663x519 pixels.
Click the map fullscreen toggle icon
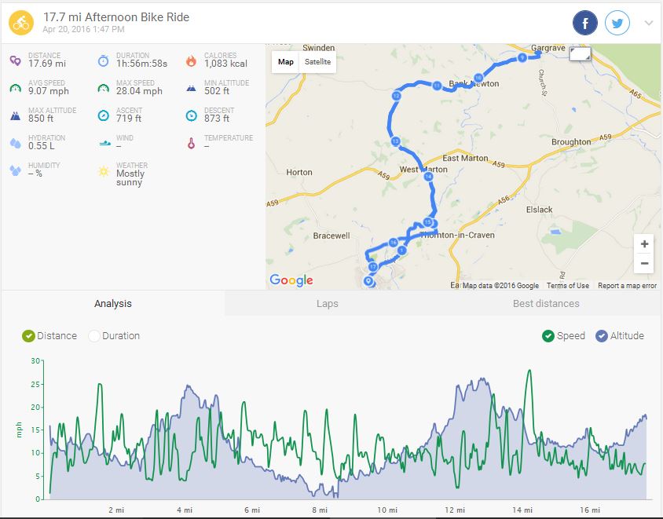581,53
